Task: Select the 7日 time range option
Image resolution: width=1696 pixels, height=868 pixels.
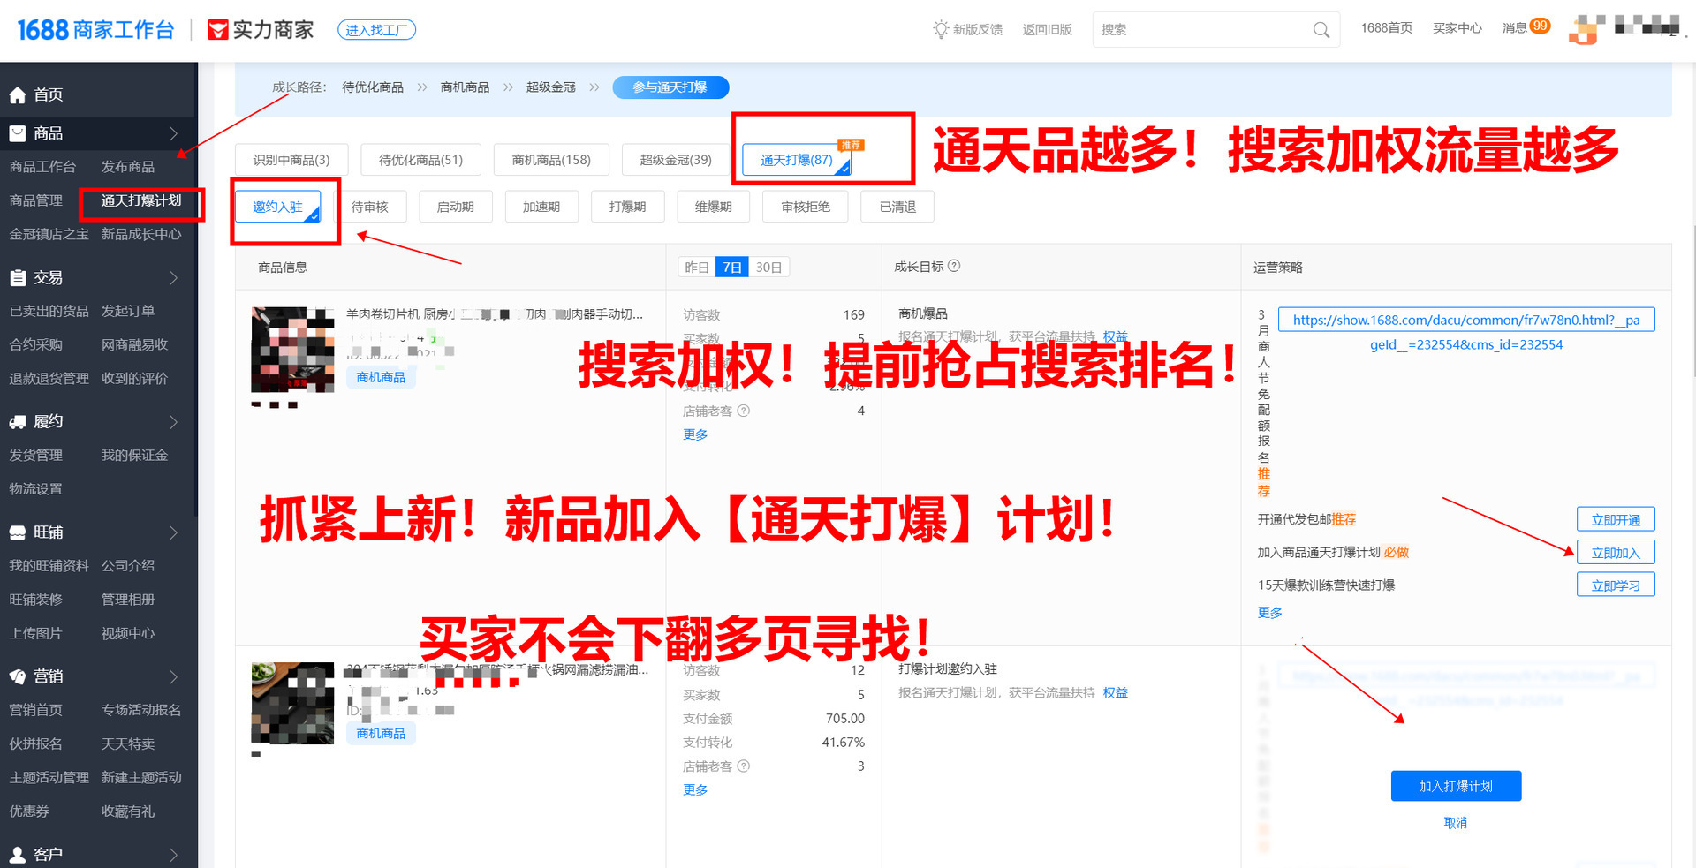Action: 731,268
